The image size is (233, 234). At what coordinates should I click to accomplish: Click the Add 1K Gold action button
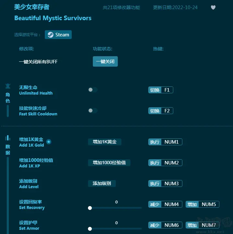tap(104, 142)
